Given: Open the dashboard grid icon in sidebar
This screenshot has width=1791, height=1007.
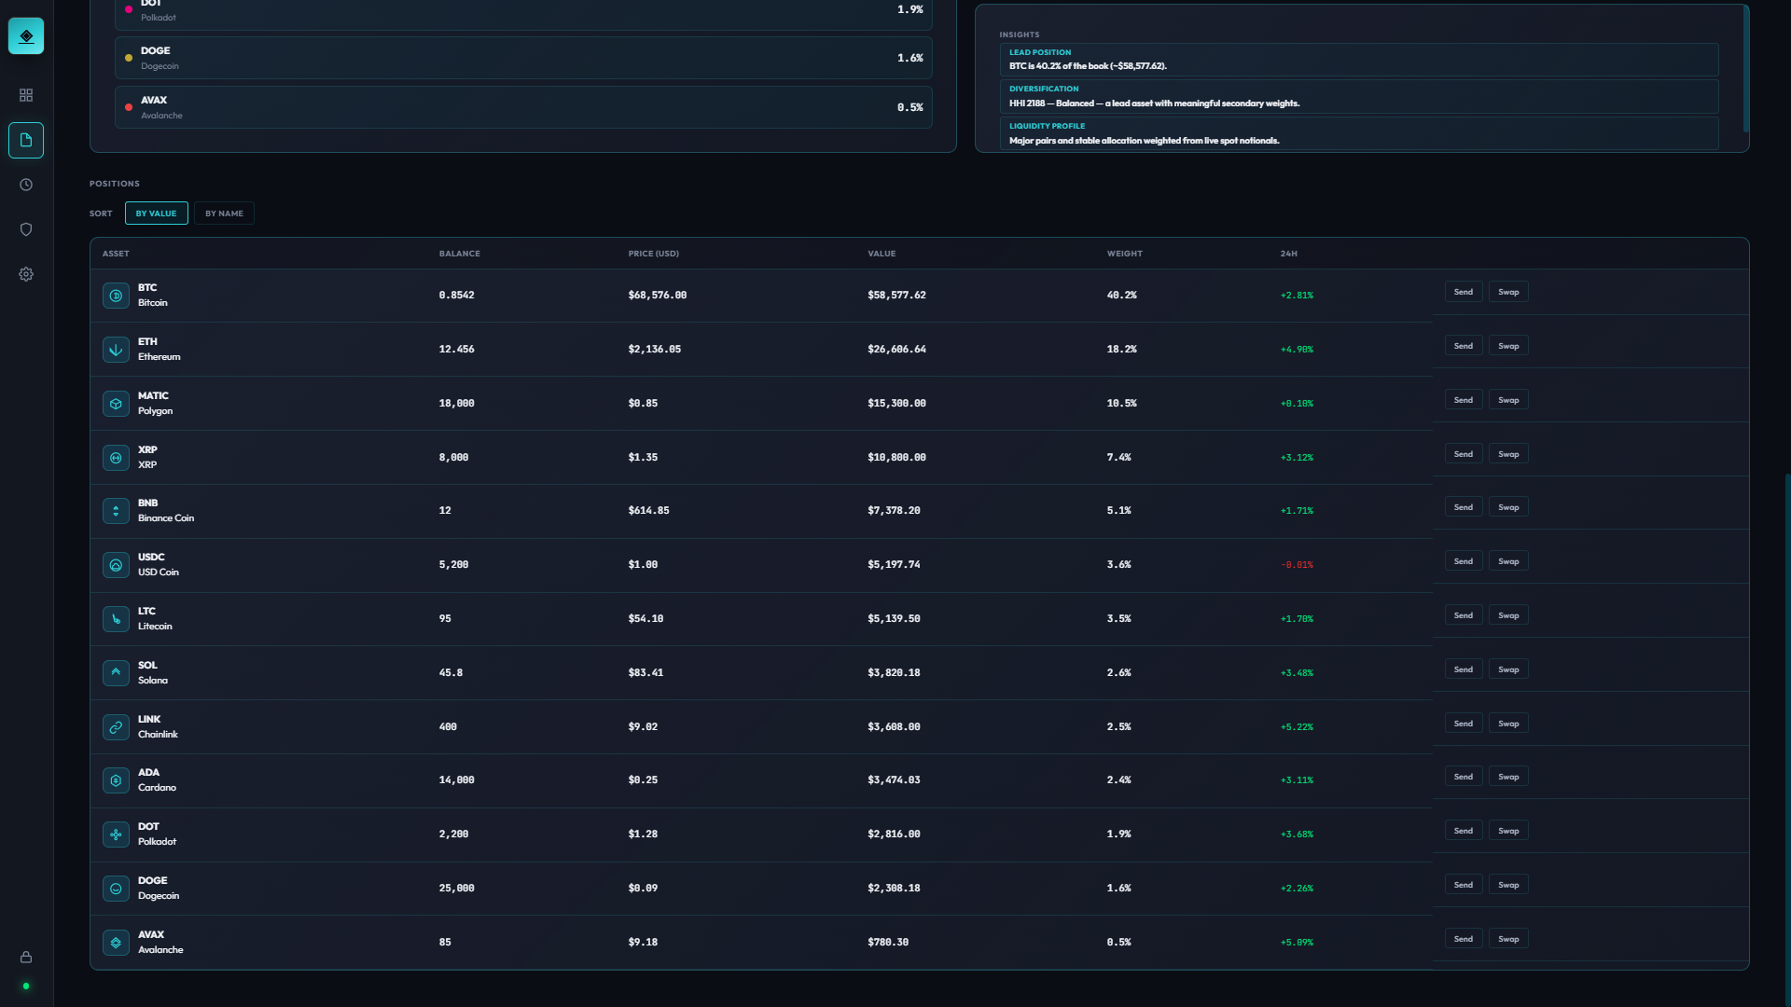Looking at the screenshot, I should tap(26, 95).
